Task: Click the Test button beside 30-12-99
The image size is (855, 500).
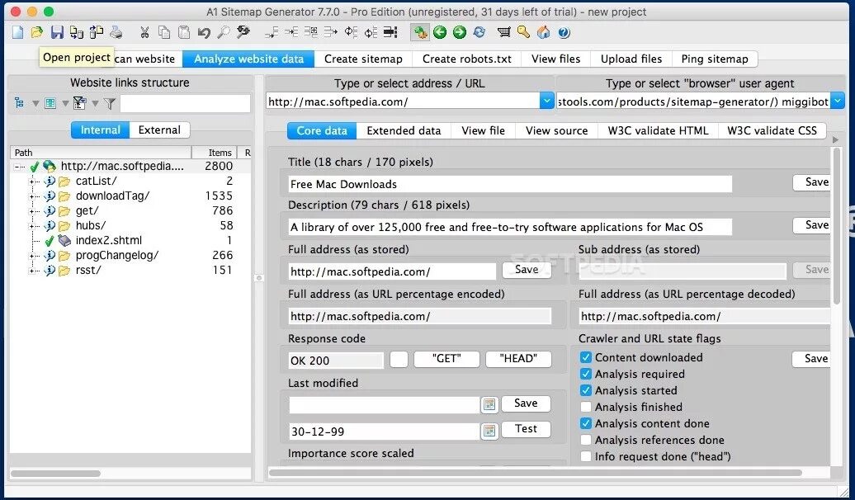Action: click(x=526, y=428)
